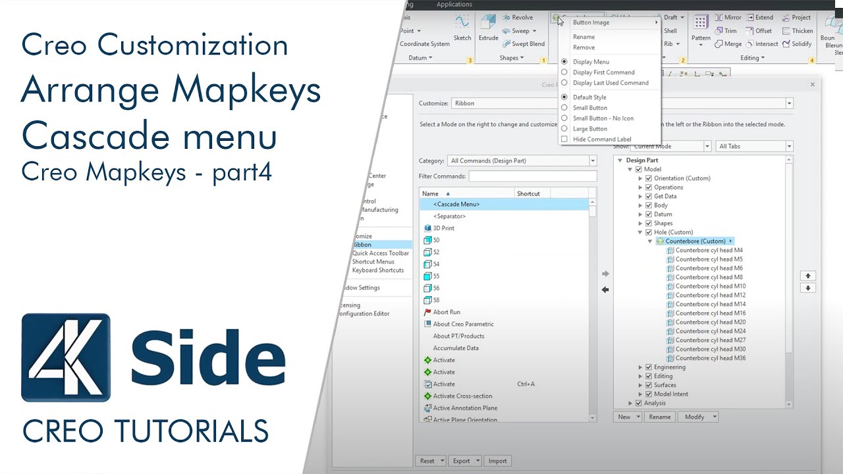
Task: Click the Import button
Action: coord(498,461)
